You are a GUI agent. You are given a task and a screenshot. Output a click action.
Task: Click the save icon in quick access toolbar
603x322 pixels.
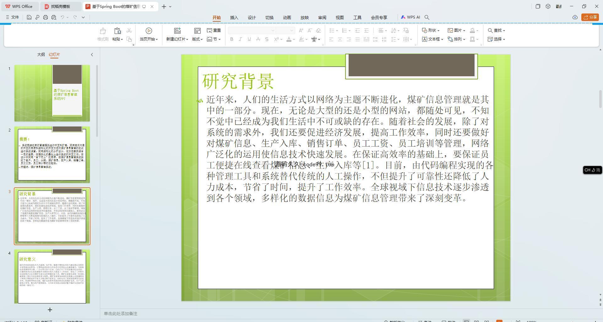(29, 17)
